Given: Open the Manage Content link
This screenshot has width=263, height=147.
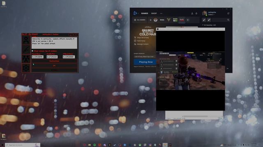Looking at the screenshot, I should (x=141, y=44).
